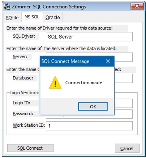
Task: Focus the SQL Driver text field
Action: [x=89, y=37]
